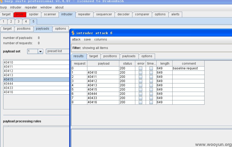Image resolution: width=232 pixels, height=147 pixels.
Task: Switch to the spider tab
Action: (34, 14)
